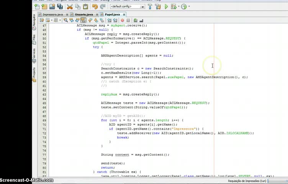
Task: Click the Requisição de Impressões (run) status
Action: pos(247,181)
